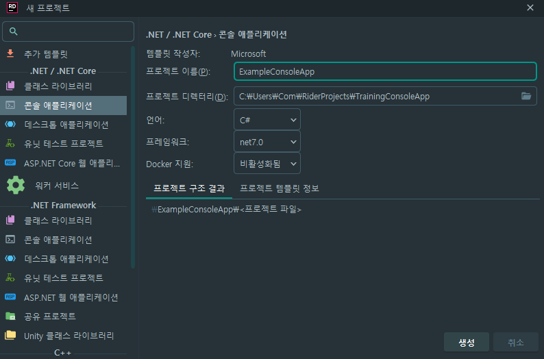Switch to 프로젝트 템플릿 정보 tab
544x359 pixels.
pyautogui.click(x=280, y=188)
